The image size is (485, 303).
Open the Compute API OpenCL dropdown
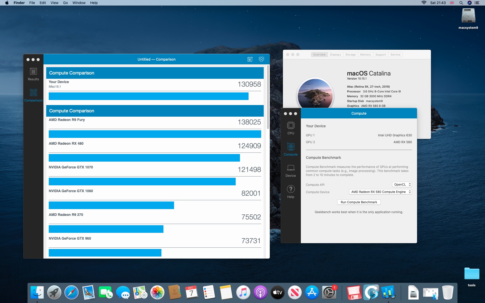coord(402,185)
